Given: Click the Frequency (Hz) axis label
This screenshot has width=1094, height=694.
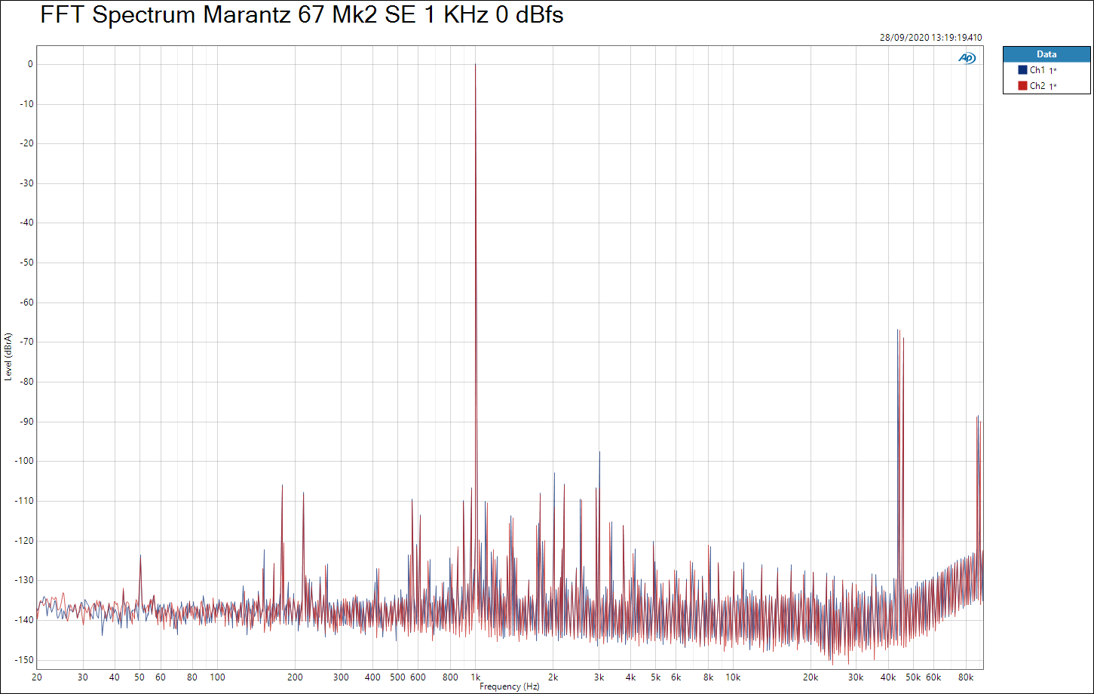Looking at the screenshot, I should click(x=510, y=686).
